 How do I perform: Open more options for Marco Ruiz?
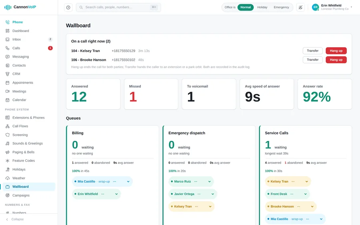pyautogui.click(x=196, y=182)
